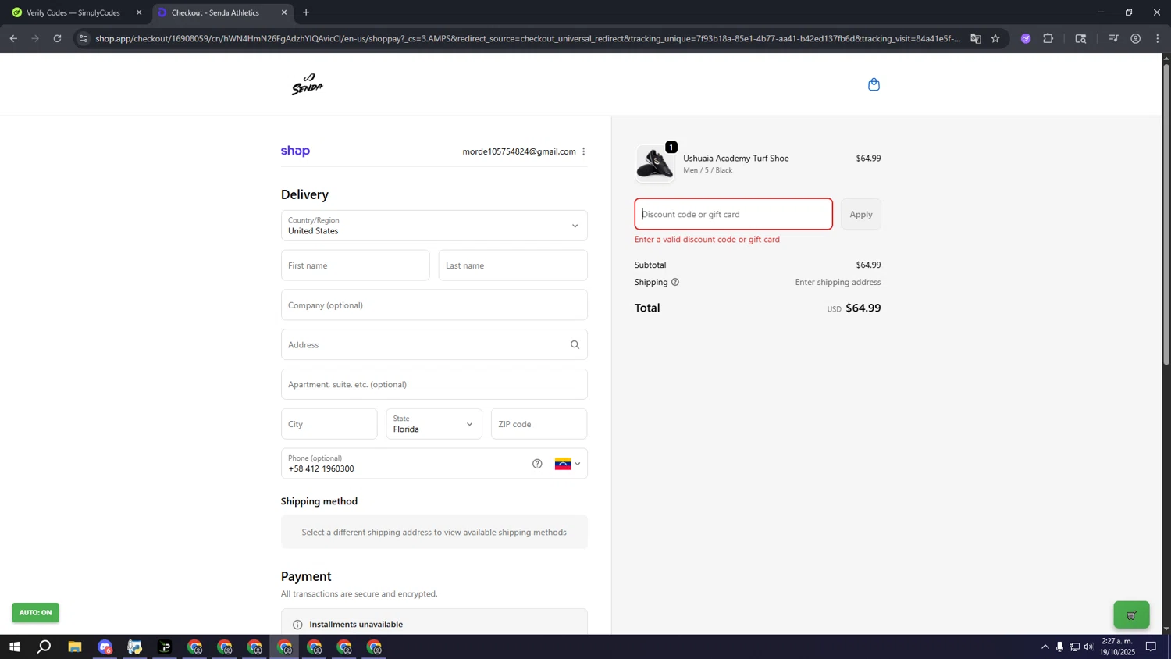Open the Chrome profile avatar
1171x659 pixels.
point(1136,38)
